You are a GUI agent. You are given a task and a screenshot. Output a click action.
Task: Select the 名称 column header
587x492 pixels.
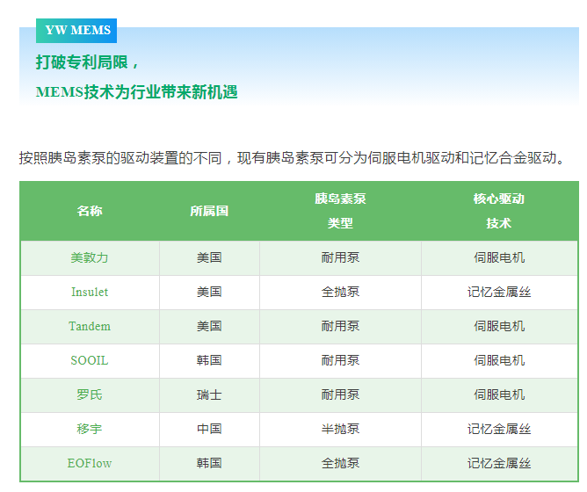[90, 211]
